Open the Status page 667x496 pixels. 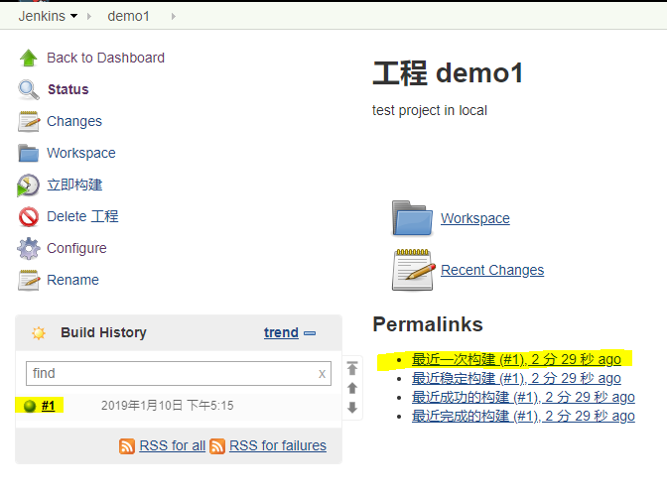pos(68,89)
